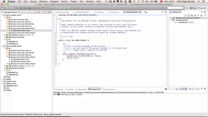The width and height of the screenshot is (208, 117).
Task: Open the Project menu
Action: [74, 1]
